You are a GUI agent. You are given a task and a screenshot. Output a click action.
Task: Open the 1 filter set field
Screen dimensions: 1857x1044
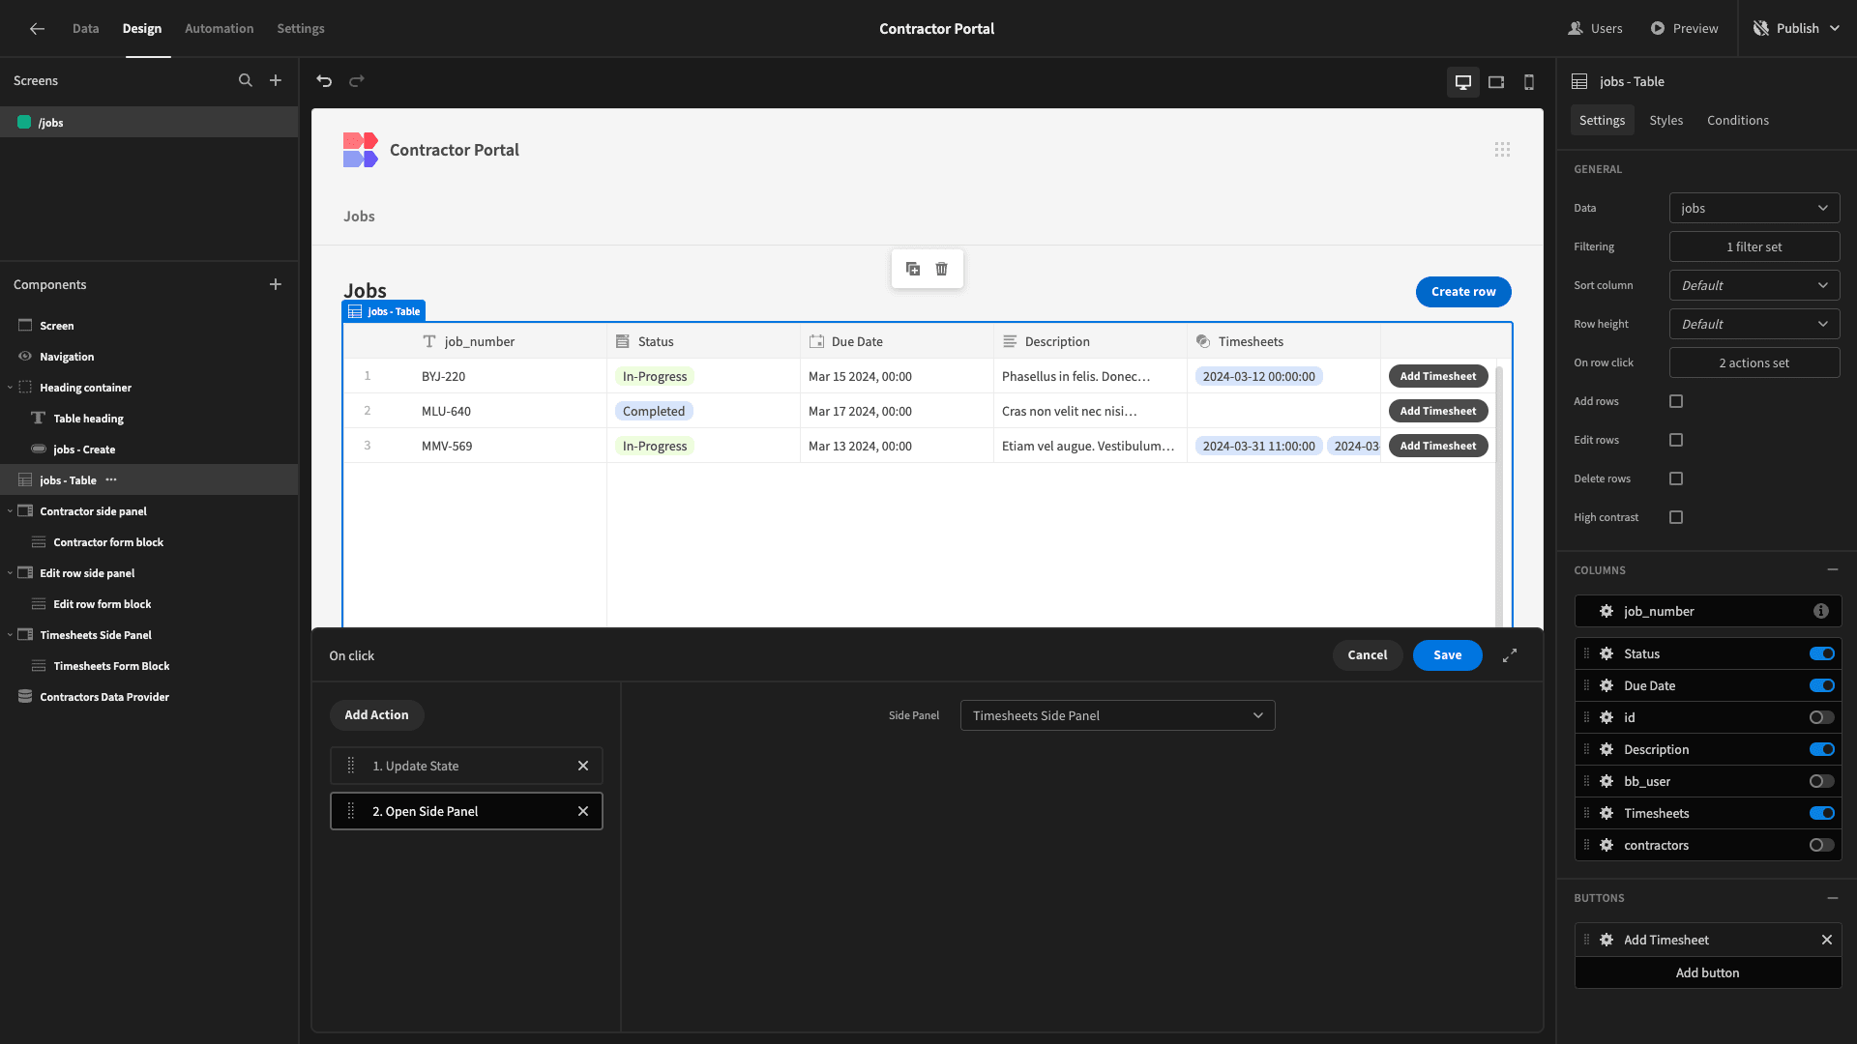click(1754, 246)
